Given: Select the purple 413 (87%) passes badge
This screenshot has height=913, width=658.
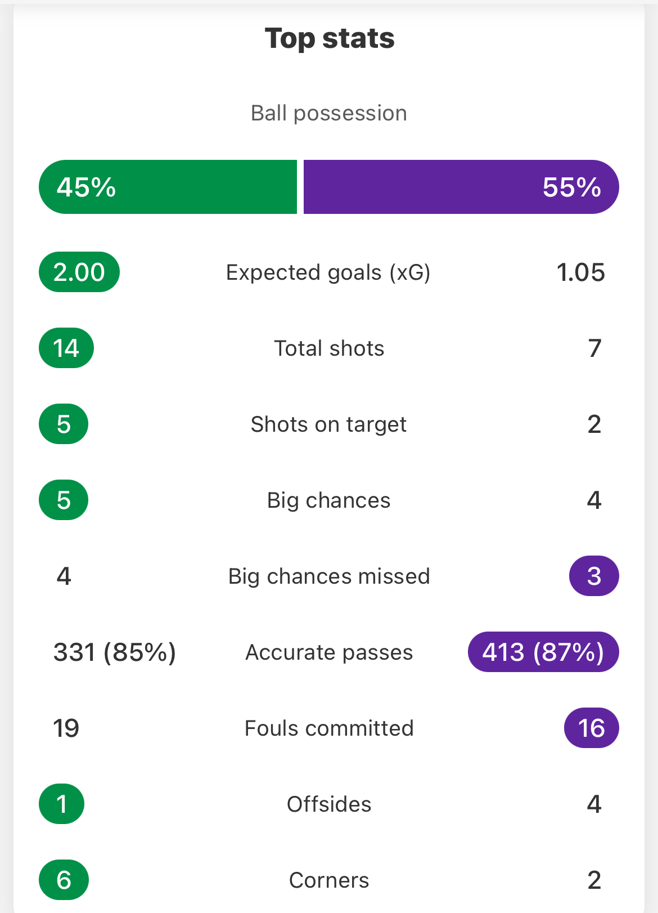Looking at the screenshot, I should (543, 652).
